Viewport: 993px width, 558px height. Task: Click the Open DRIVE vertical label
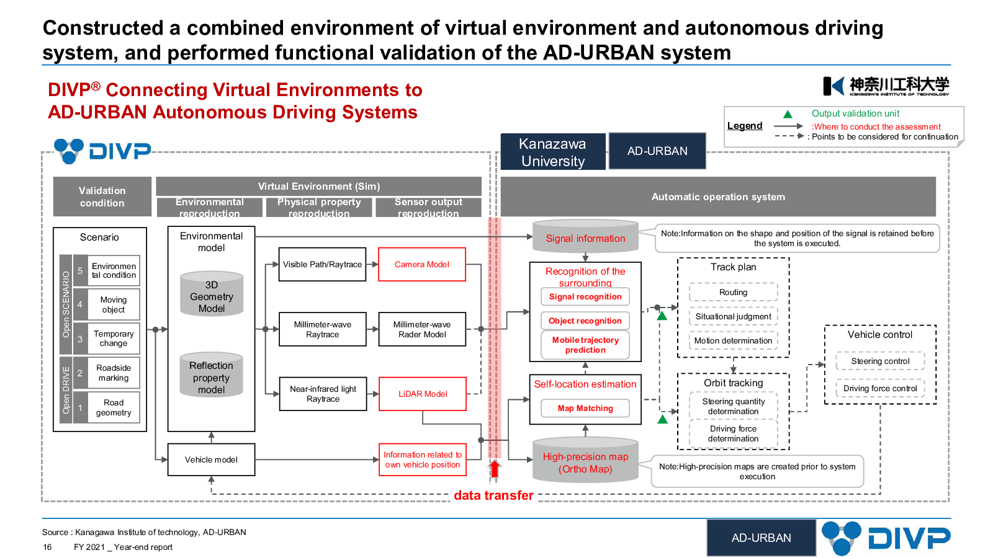tap(66, 390)
